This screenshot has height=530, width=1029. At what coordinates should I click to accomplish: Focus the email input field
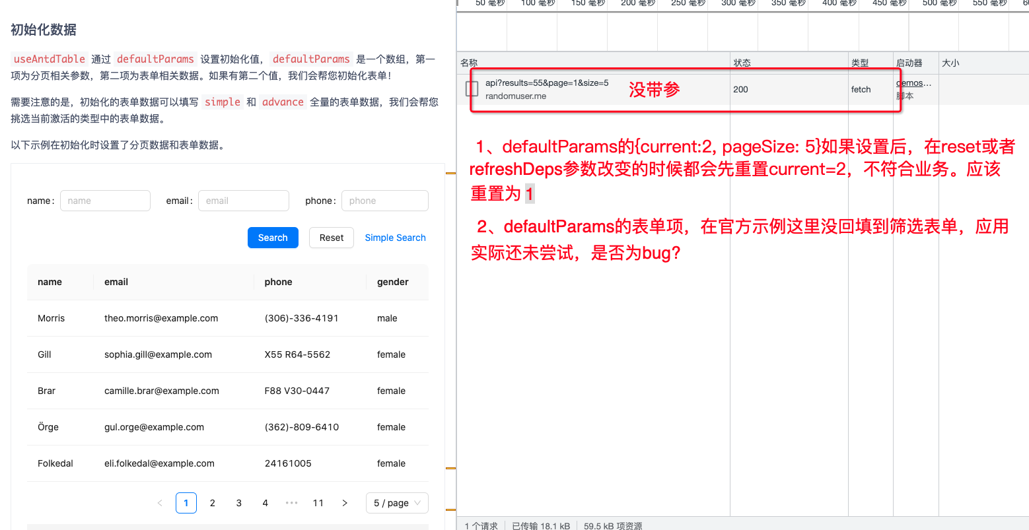tap(244, 200)
